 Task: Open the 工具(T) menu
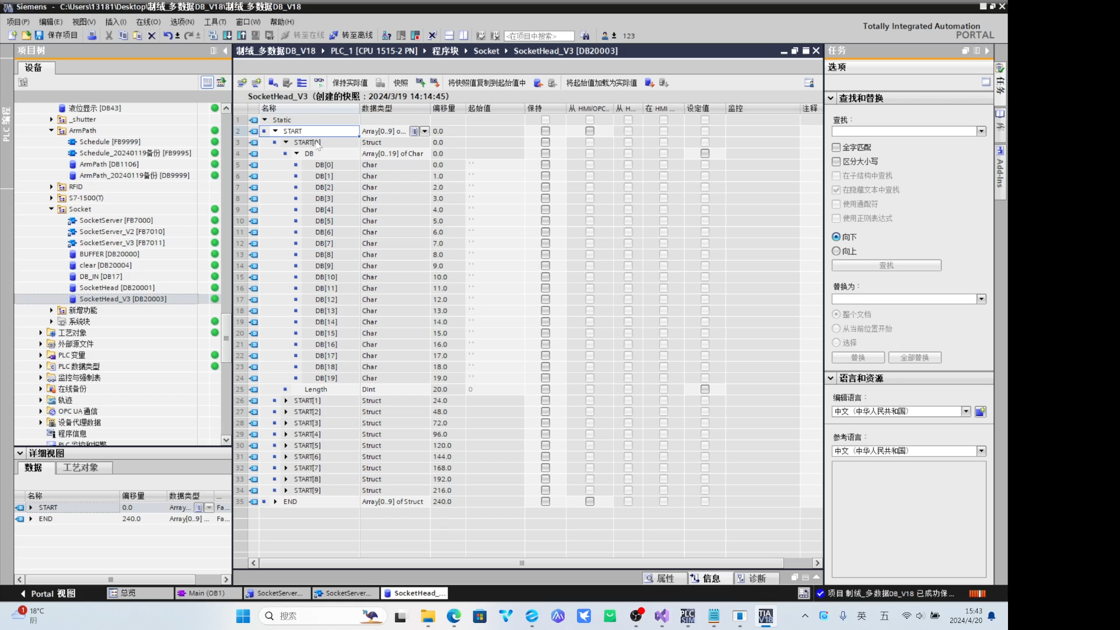click(x=215, y=22)
